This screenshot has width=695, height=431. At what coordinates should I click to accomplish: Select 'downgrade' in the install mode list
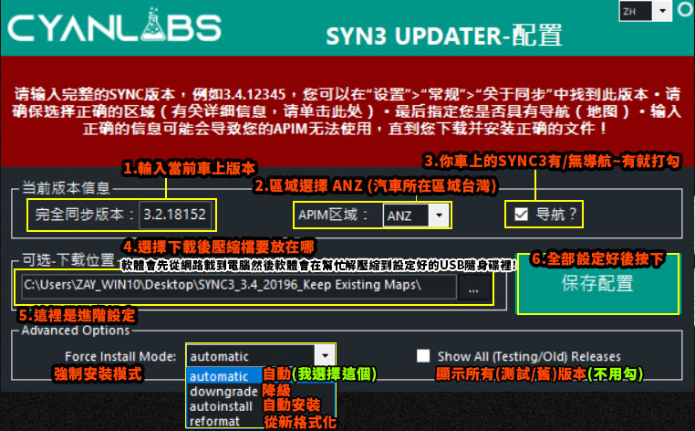coord(223,392)
